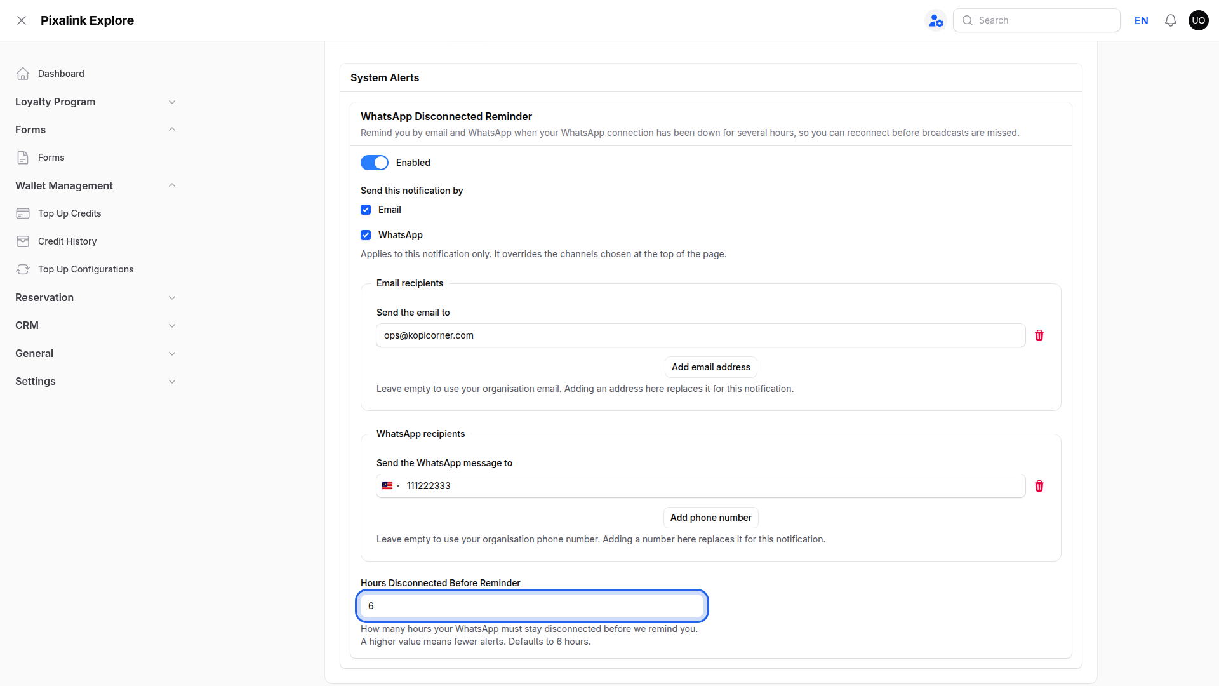Click Add email address button

click(x=710, y=367)
